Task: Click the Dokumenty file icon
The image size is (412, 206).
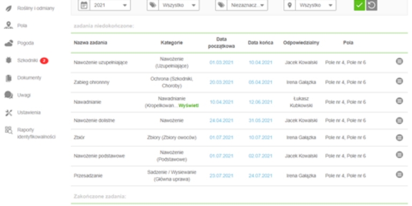Action: [x=9, y=78]
